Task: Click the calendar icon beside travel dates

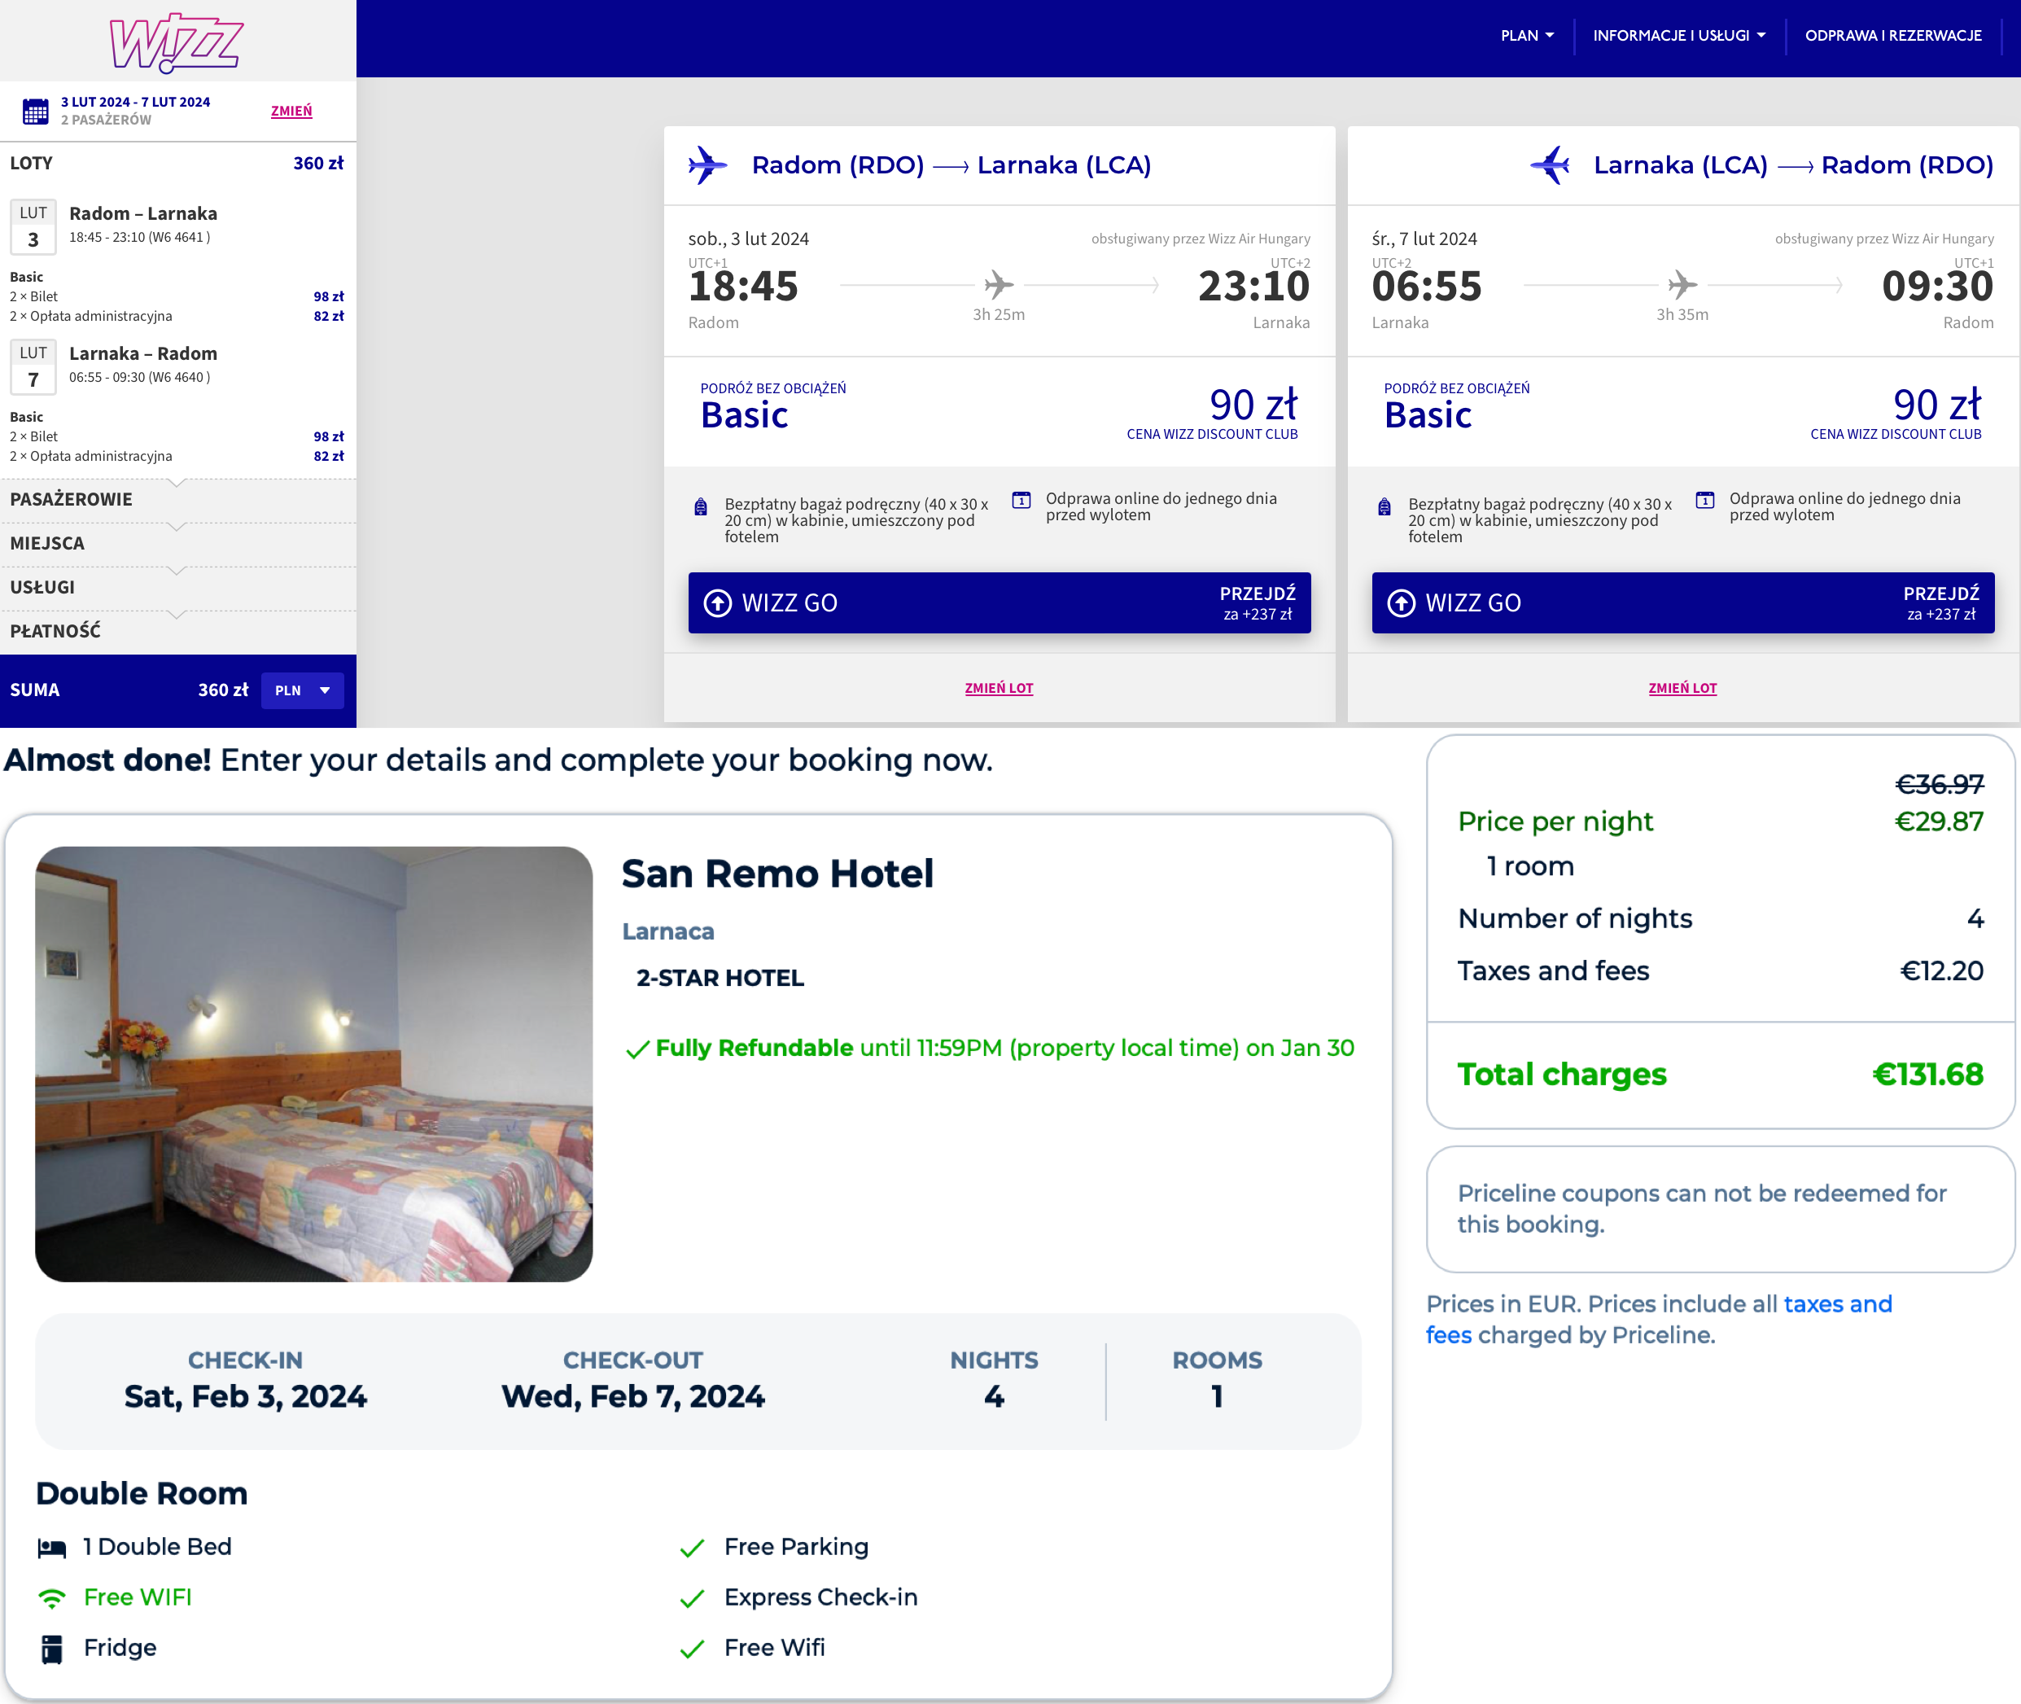Action: tap(36, 111)
